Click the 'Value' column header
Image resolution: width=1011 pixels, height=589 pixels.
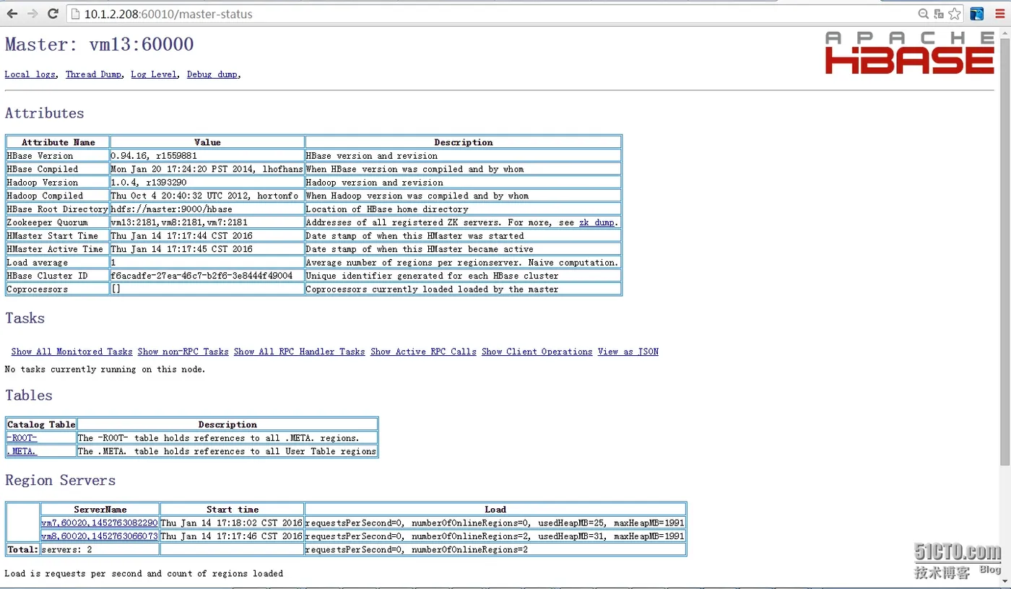(207, 142)
